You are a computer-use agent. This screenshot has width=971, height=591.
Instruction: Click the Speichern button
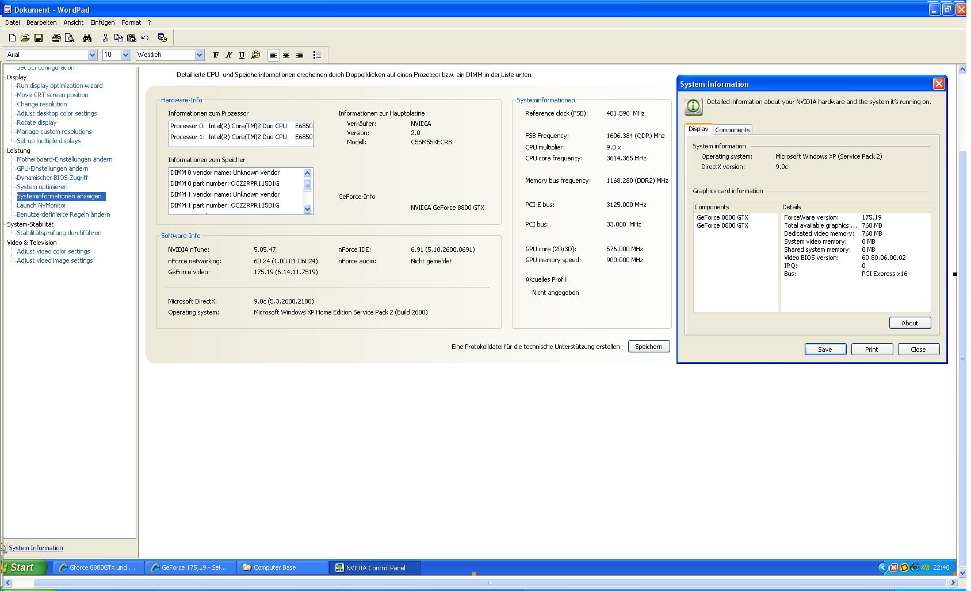tap(649, 347)
